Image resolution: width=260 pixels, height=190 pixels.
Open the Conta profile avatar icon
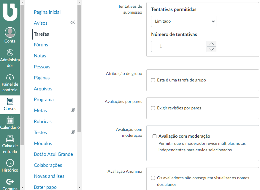point(10,32)
